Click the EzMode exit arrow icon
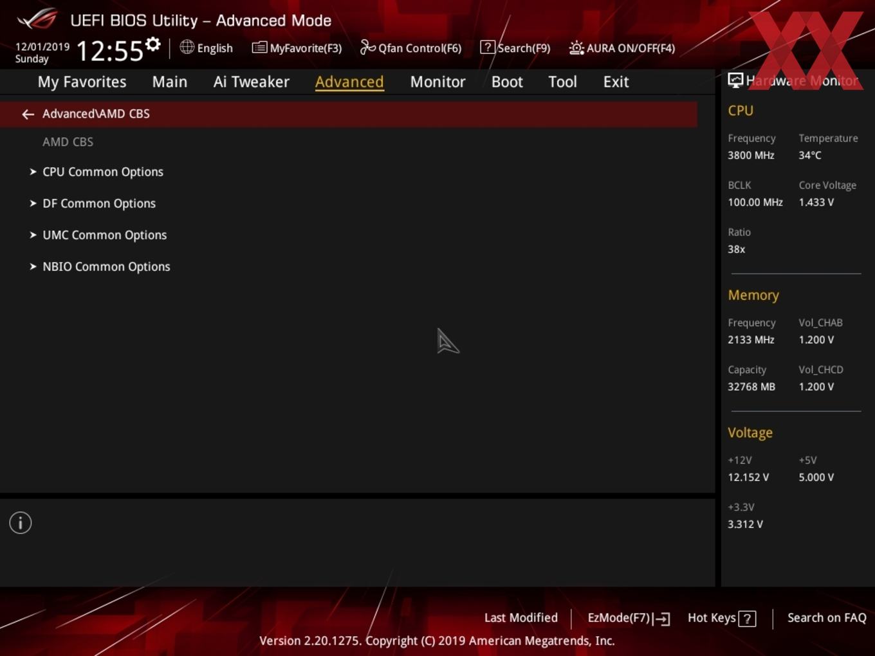The width and height of the screenshot is (875, 656). coord(661,619)
